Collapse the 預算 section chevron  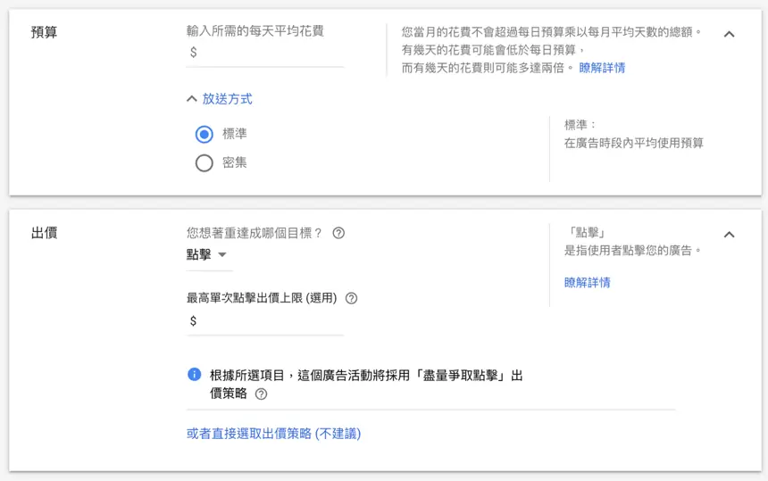(x=729, y=34)
